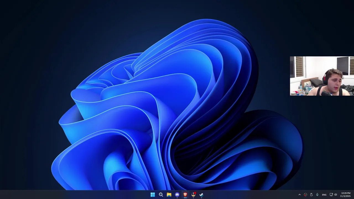Open the taskbar app with the red notification badge
The height and width of the screenshot is (199, 354).
click(x=193, y=195)
